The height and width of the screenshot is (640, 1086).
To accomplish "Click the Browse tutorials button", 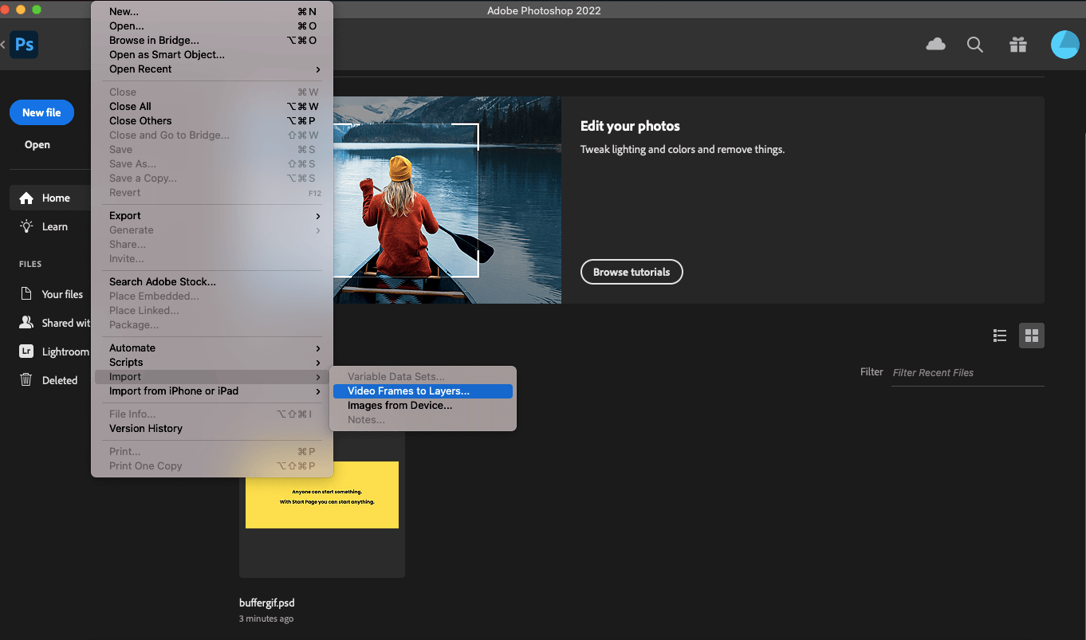I will click(x=632, y=272).
